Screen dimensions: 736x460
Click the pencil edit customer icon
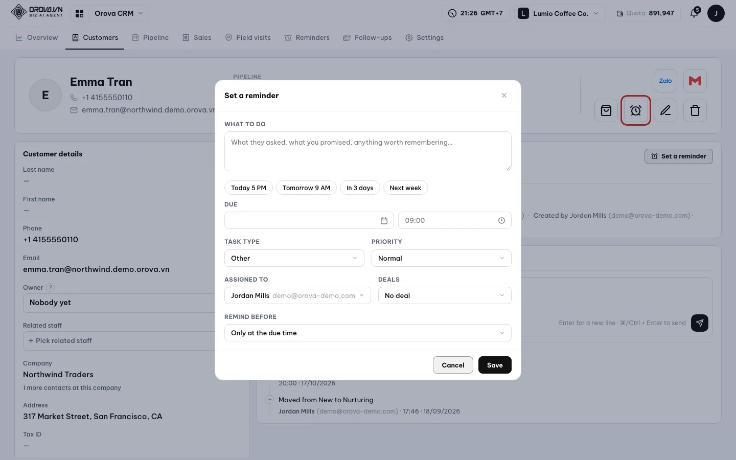[665, 110]
